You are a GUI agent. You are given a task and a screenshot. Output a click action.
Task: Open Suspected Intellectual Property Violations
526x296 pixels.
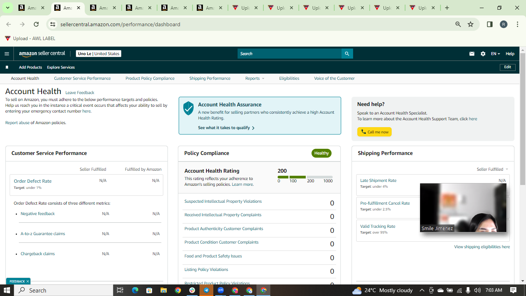223,201
